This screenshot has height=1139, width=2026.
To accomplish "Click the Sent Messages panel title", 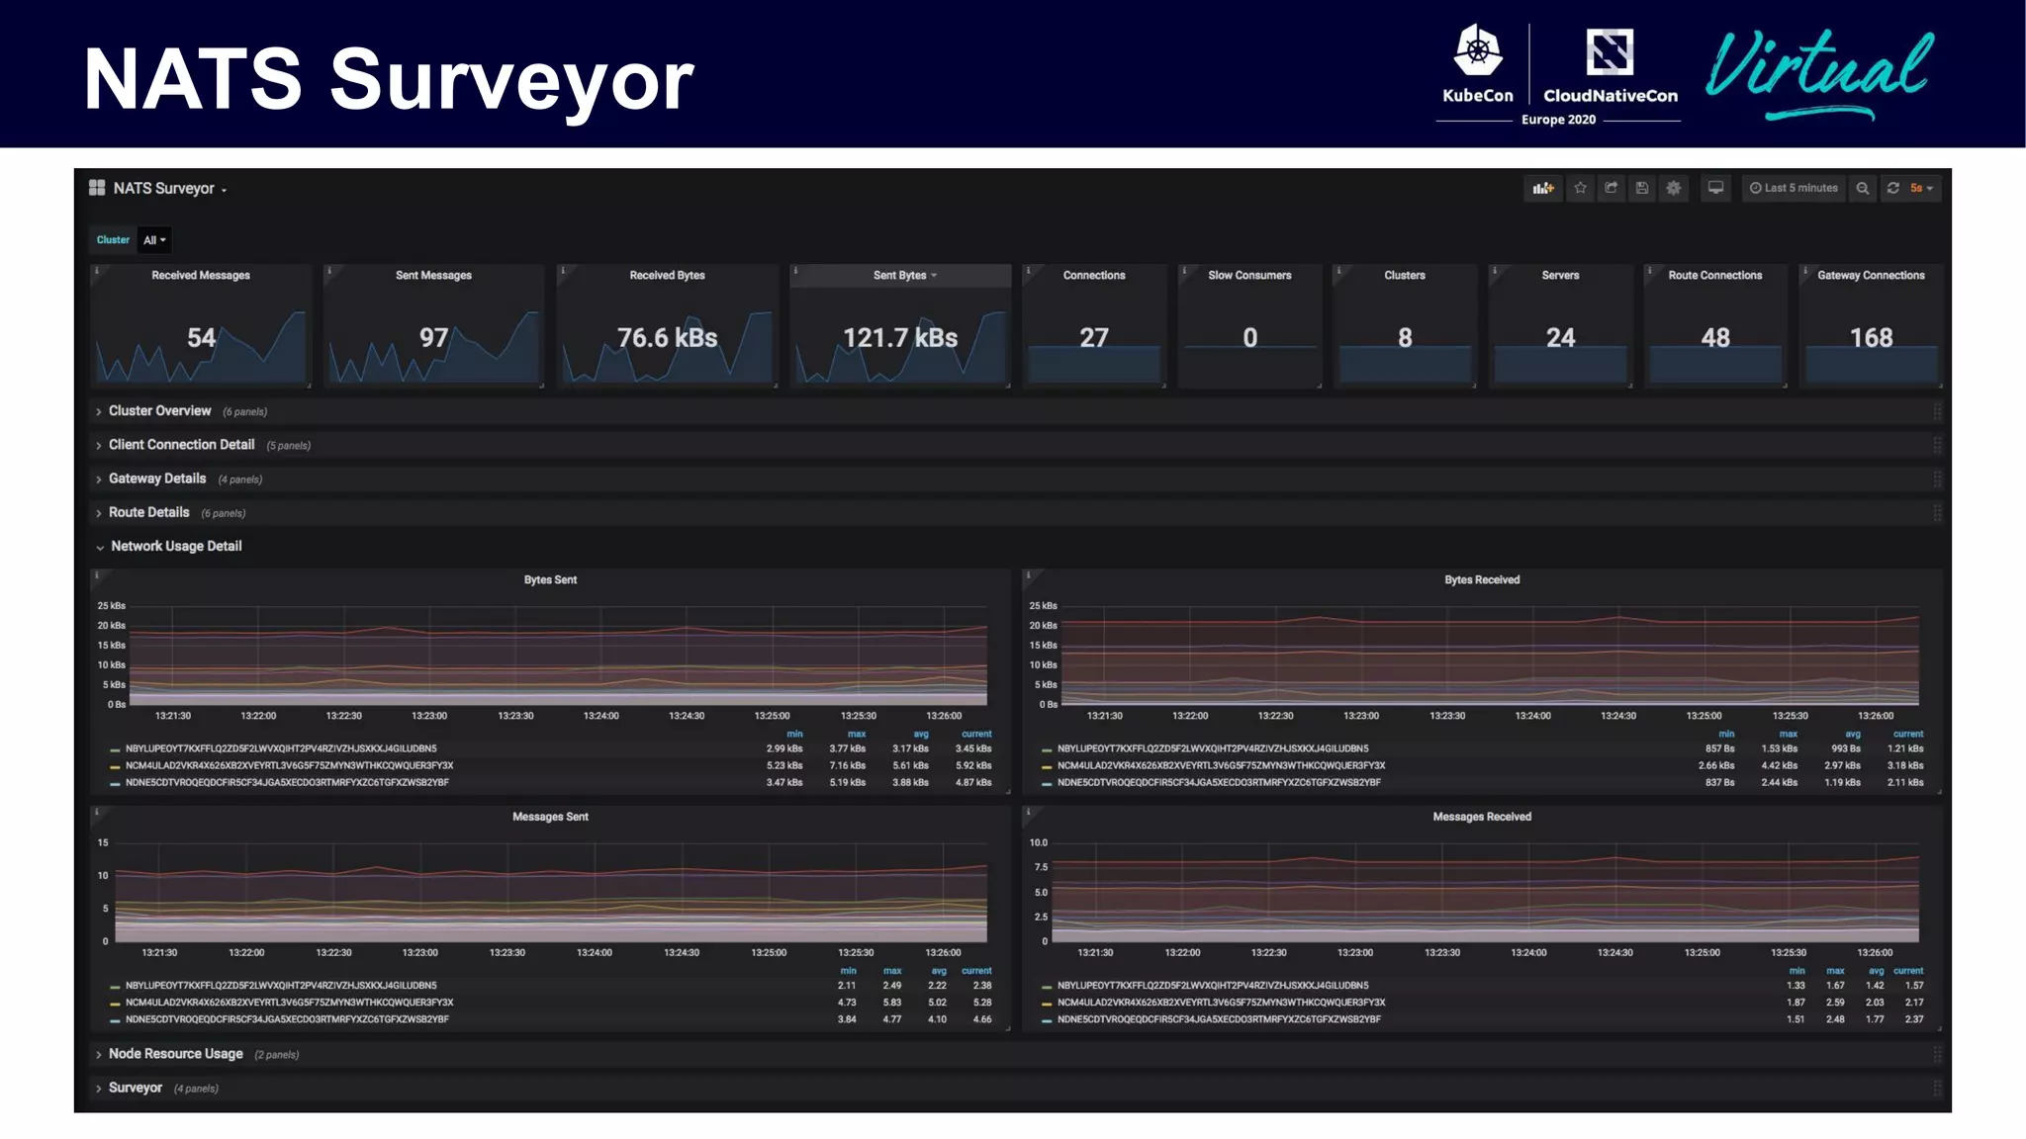I will point(433,275).
